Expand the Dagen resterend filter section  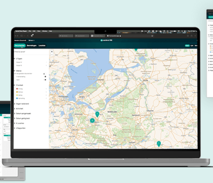coord(22,104)
